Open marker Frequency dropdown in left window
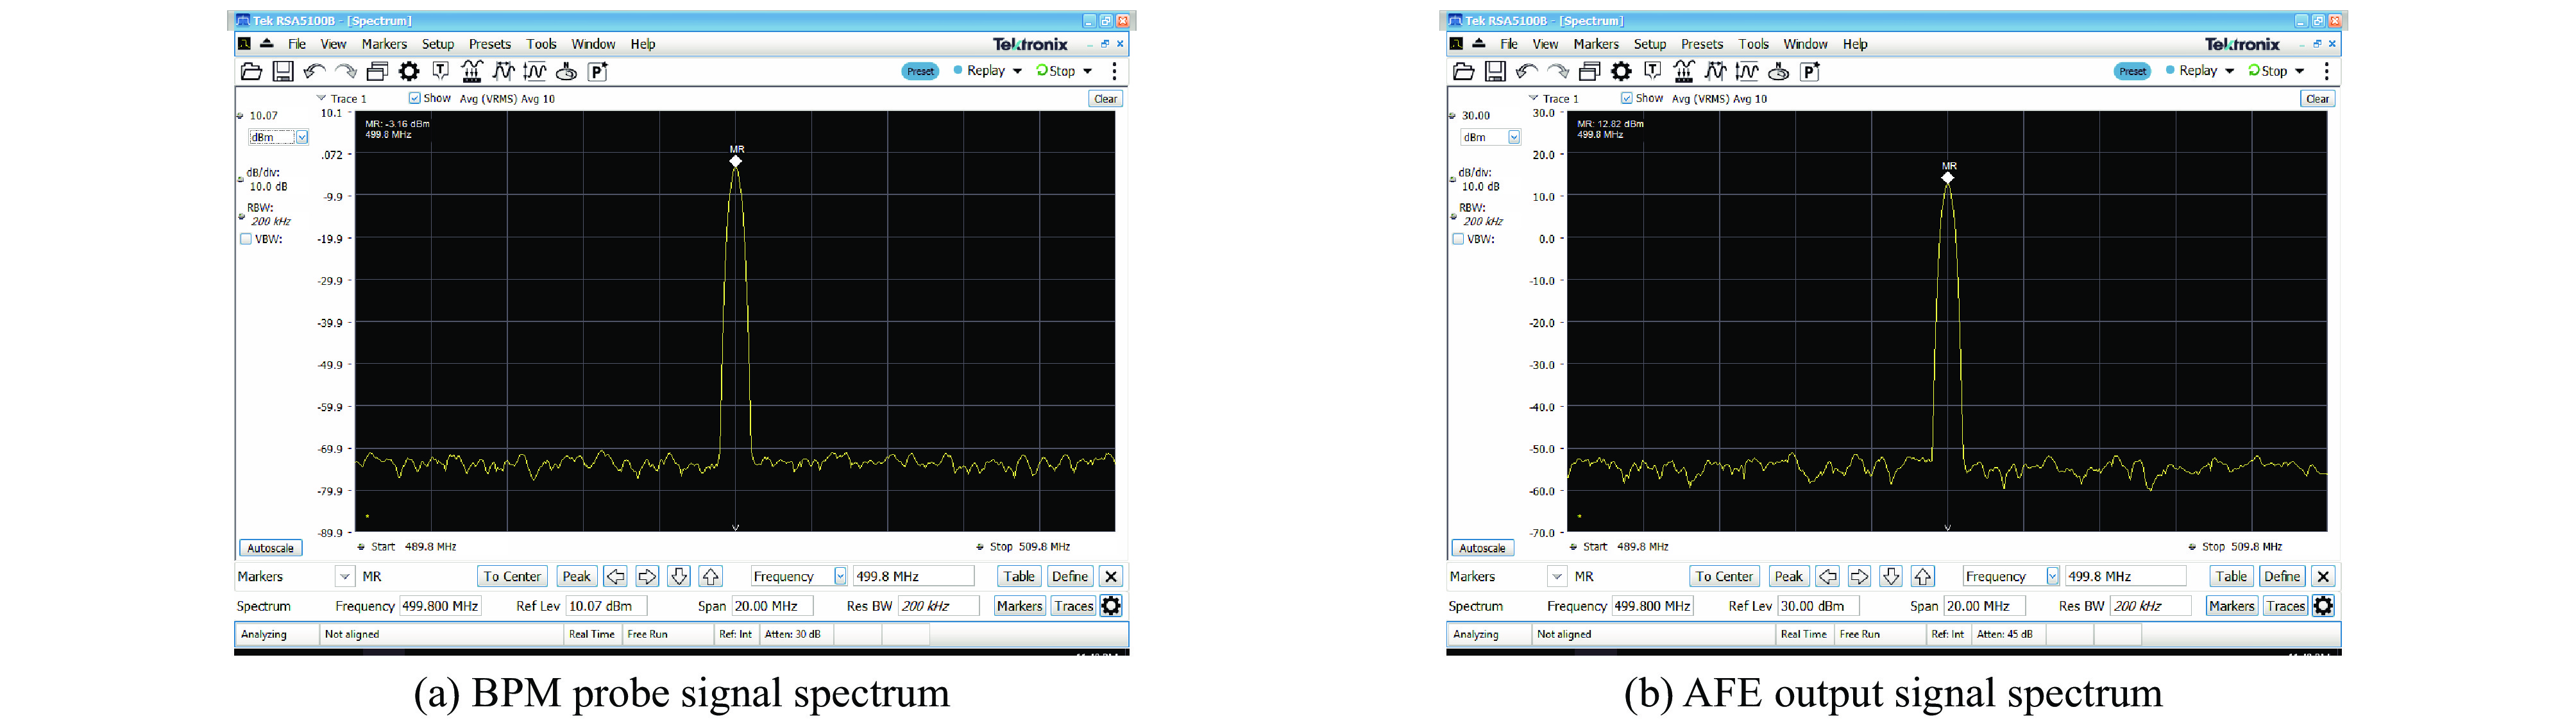This screenshot has height=723, width=2576. tap(839, 576)
